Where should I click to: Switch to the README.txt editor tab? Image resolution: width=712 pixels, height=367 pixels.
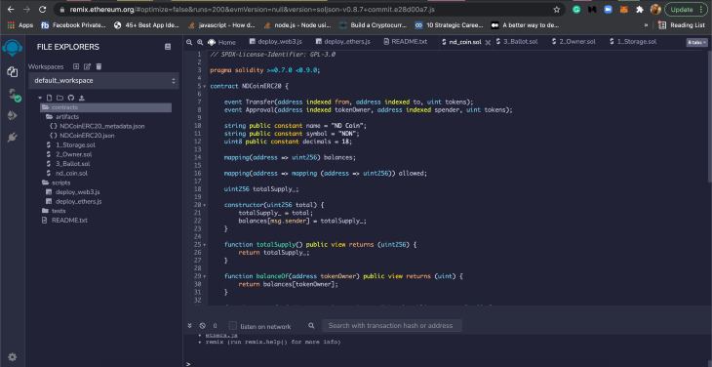(406, 42)
